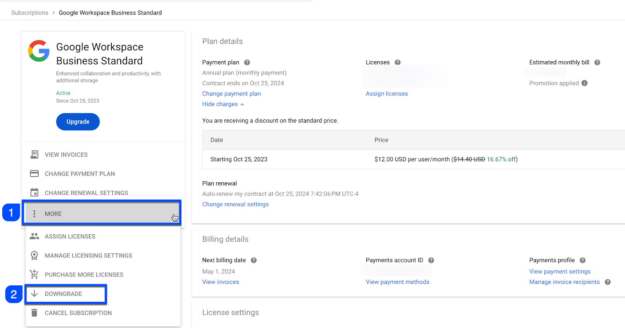Click the Google logo icon
Viewport: 625px width, 328px height.
(x=39, y=51)
